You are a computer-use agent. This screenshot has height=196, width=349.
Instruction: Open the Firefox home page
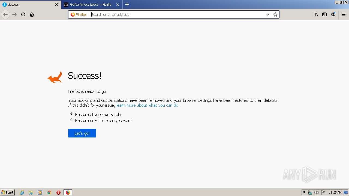coord(32,14)
